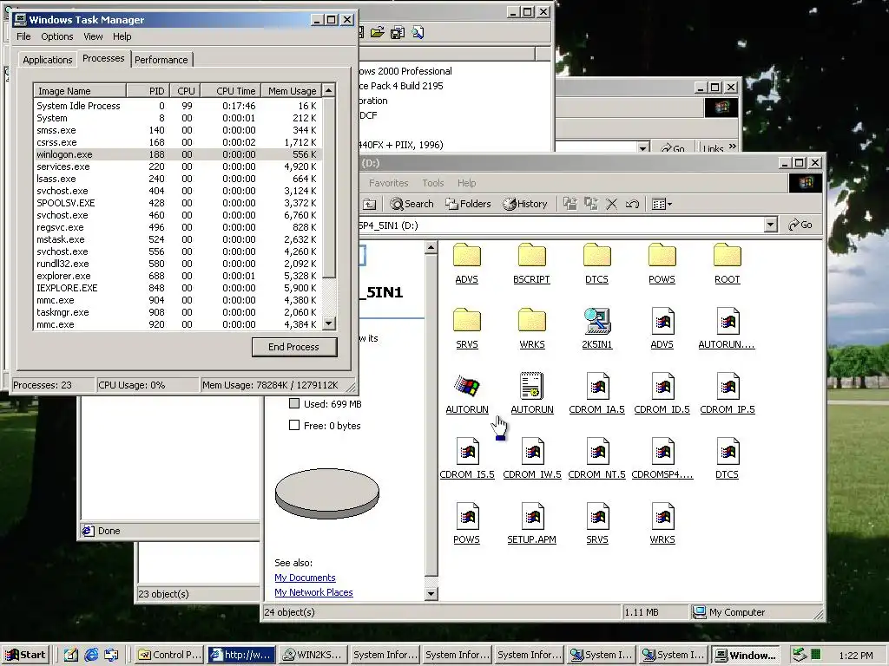The image size is (889, 666).
Task: Toggle the Free: 0 bytes checkbox
Action: pyautogui.click(x=294, y=425)
